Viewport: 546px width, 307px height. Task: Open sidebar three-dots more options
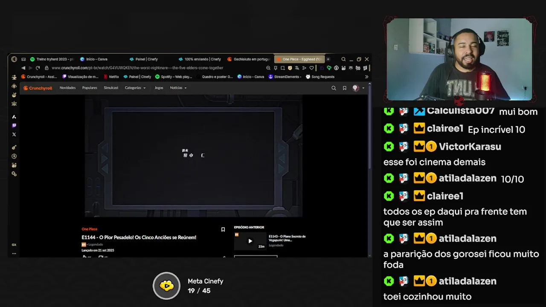click(14, 253)
